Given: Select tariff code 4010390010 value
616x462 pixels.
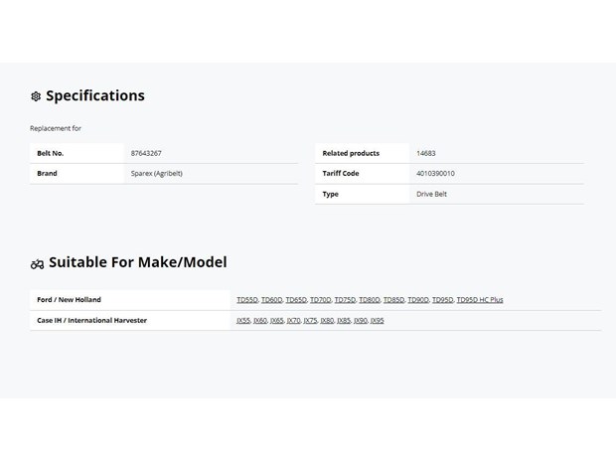Looking at the screenshot, I should pyautogui.click(x=435, y=173).
